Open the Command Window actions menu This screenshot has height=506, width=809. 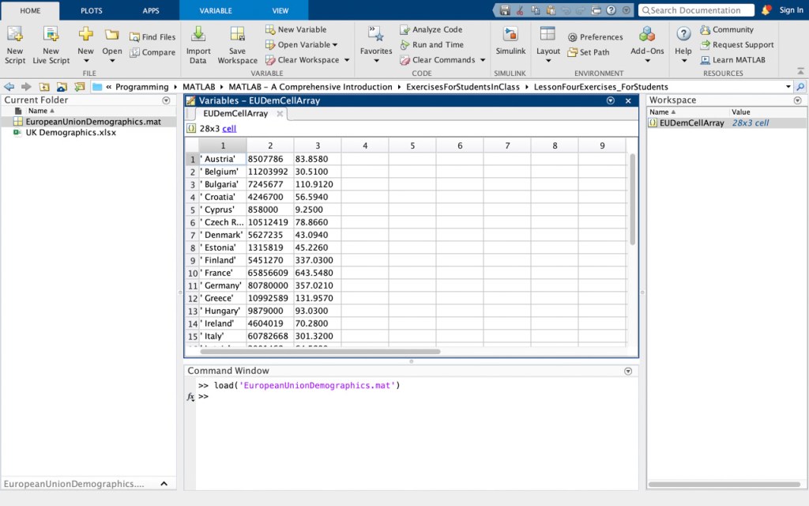(628, 372)
